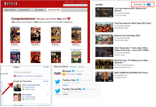Type in the What are you planning field
Viewport: 156px width, 107px height.
tap(31, 72)
